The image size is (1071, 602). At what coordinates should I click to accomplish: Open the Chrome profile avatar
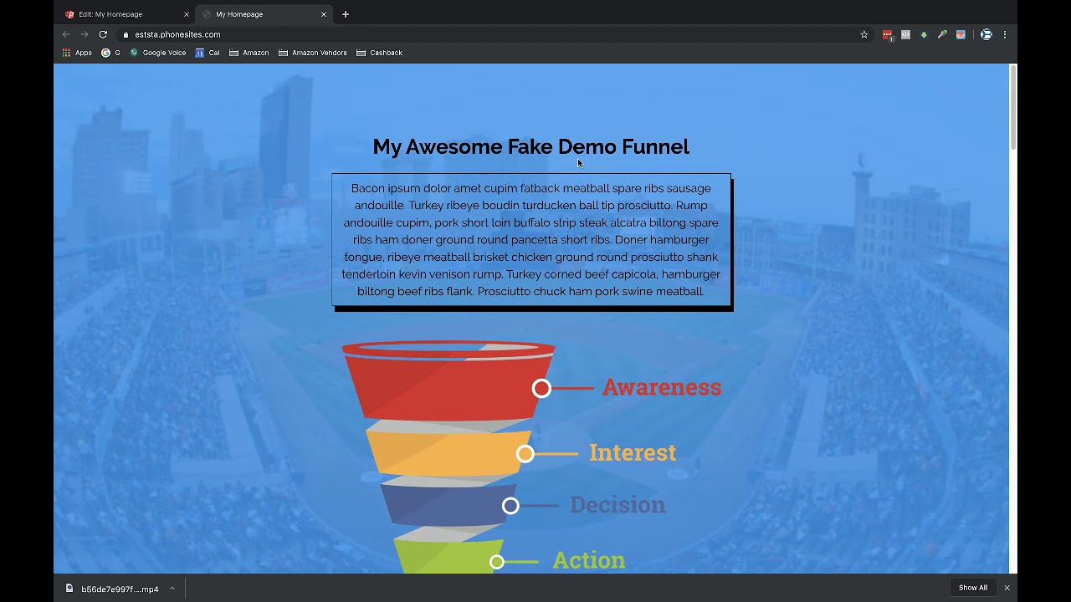(x=986, y=34)
